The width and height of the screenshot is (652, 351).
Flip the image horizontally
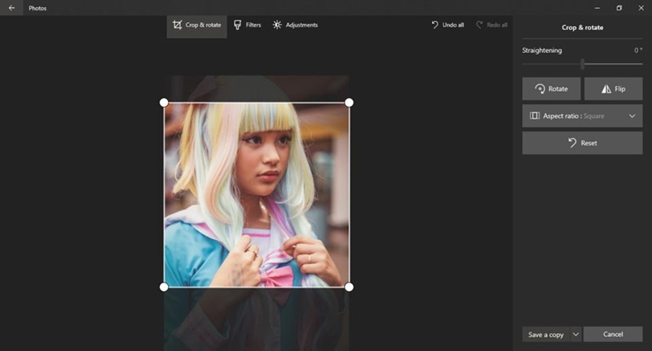[613, 89]
